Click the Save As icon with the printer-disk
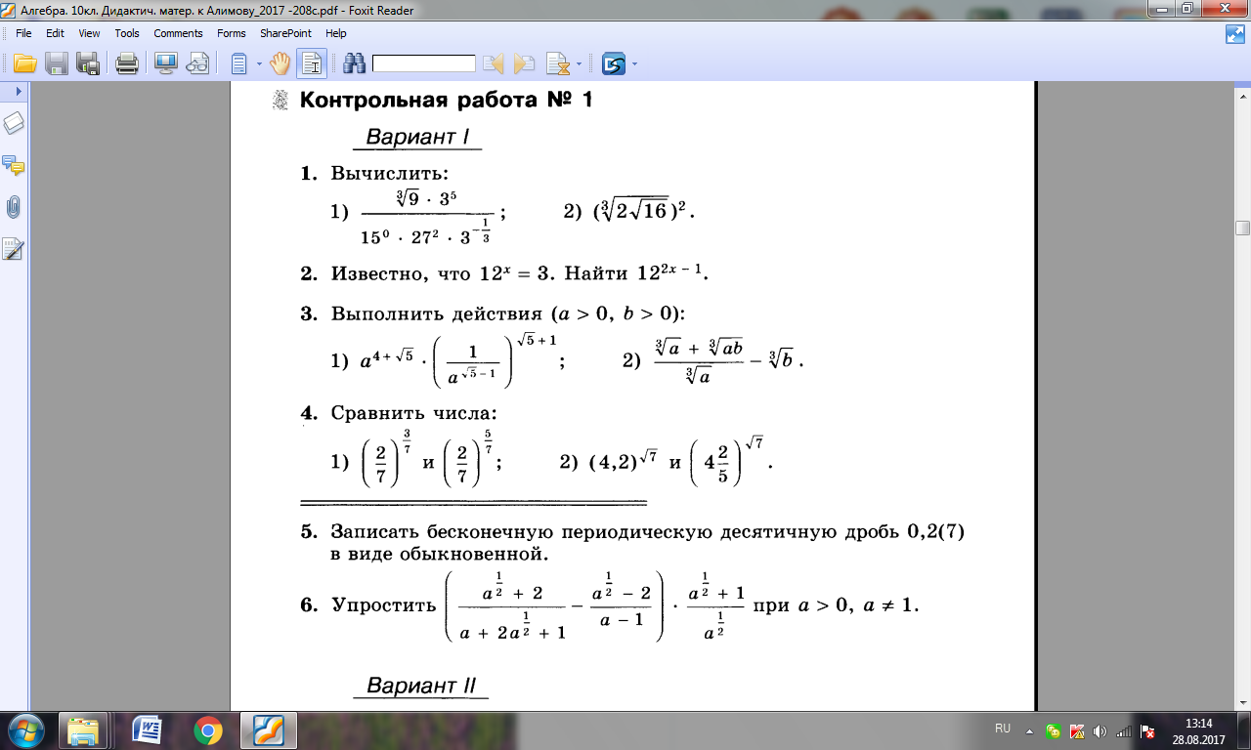This screenshot has height=750, width=1251. click(x=88, y=64)
